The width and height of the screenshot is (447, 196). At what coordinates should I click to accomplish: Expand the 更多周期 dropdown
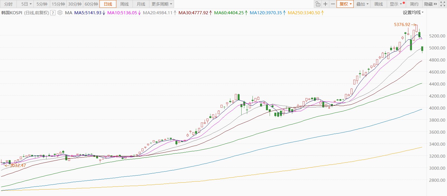pos(162,4)
